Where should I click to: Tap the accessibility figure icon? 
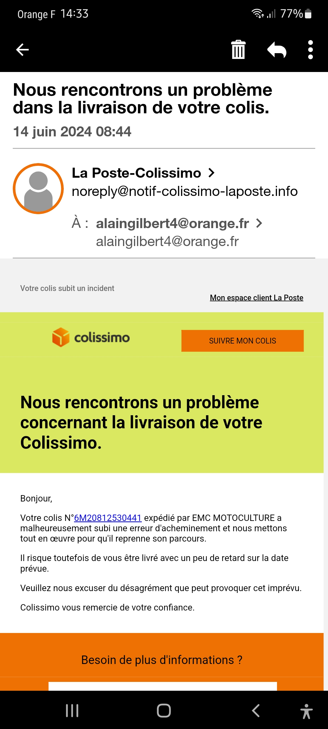306,711
